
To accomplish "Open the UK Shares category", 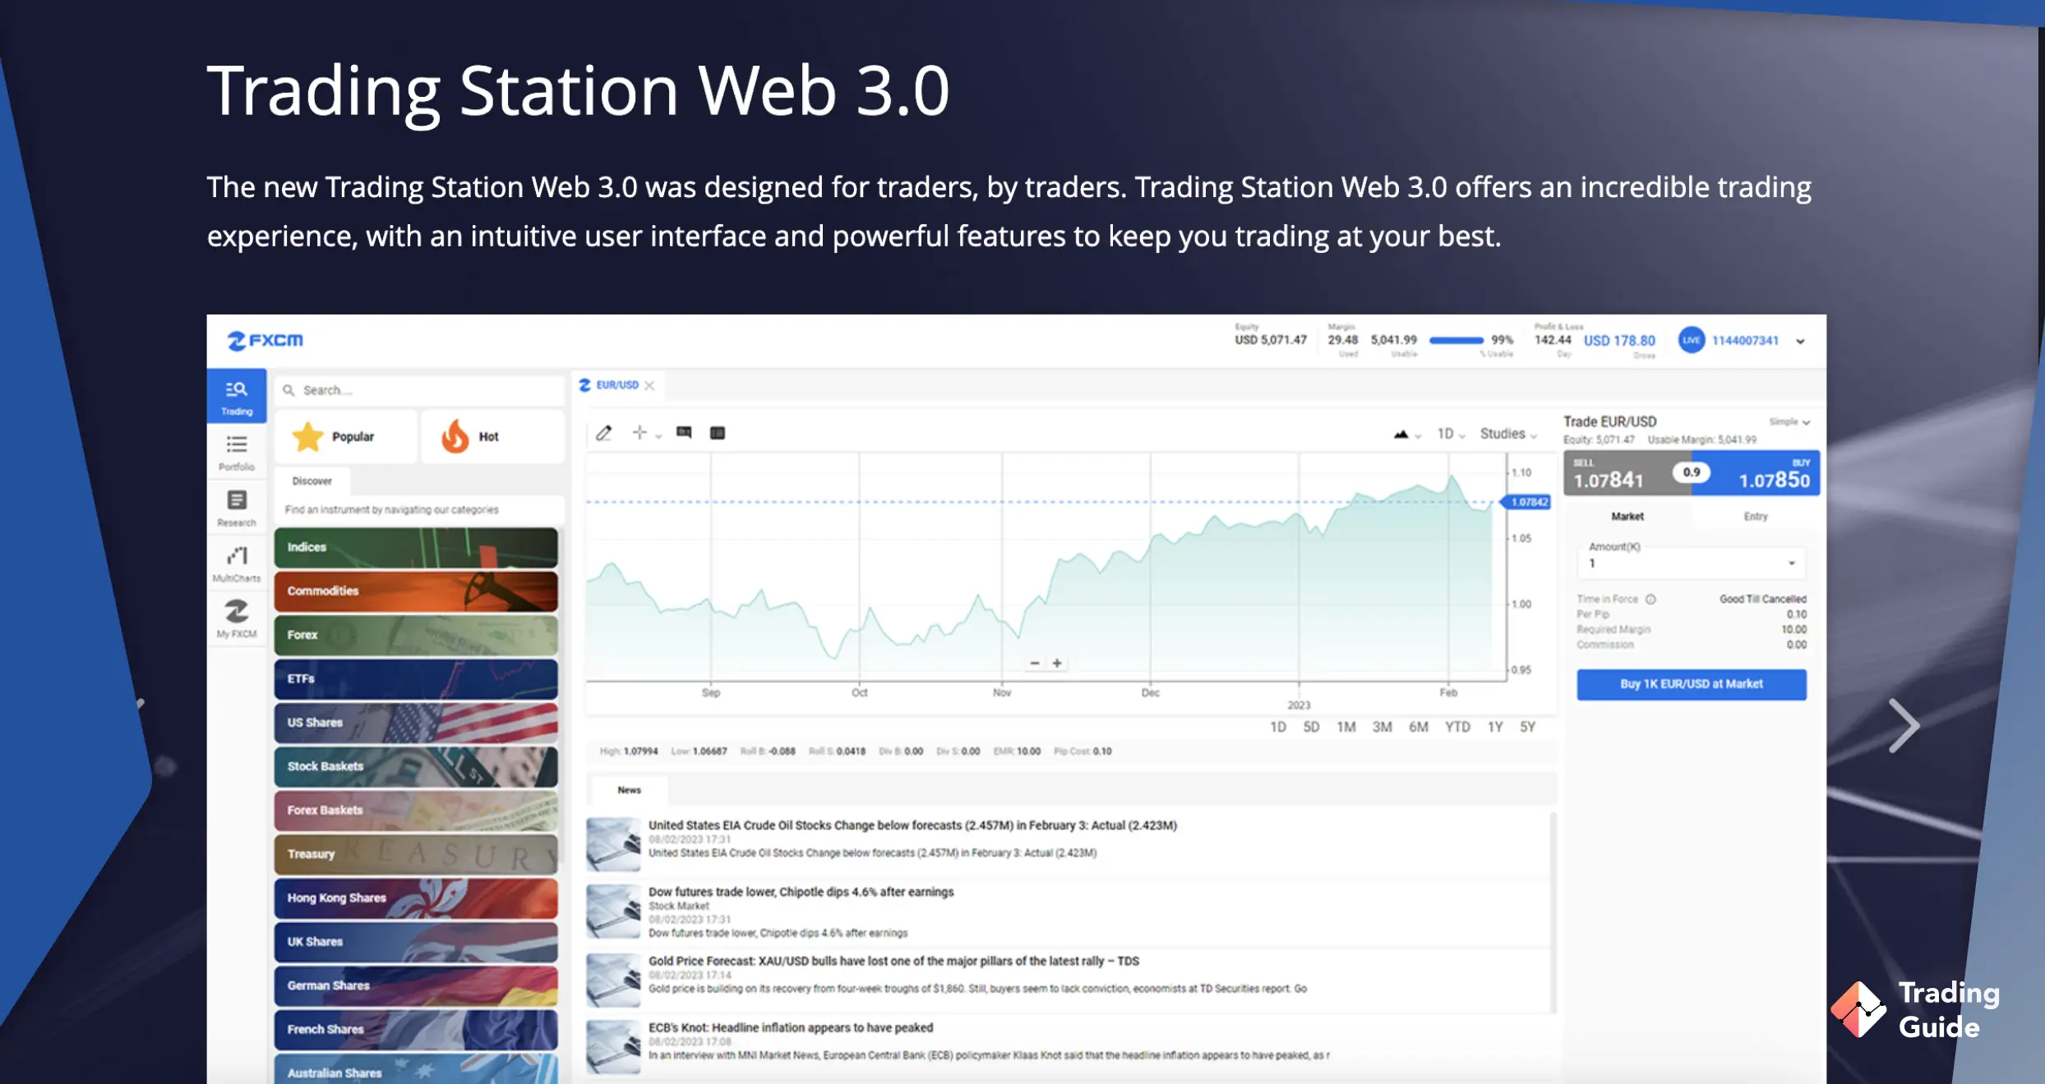I will pyautogui.click(x=416, y=942).
